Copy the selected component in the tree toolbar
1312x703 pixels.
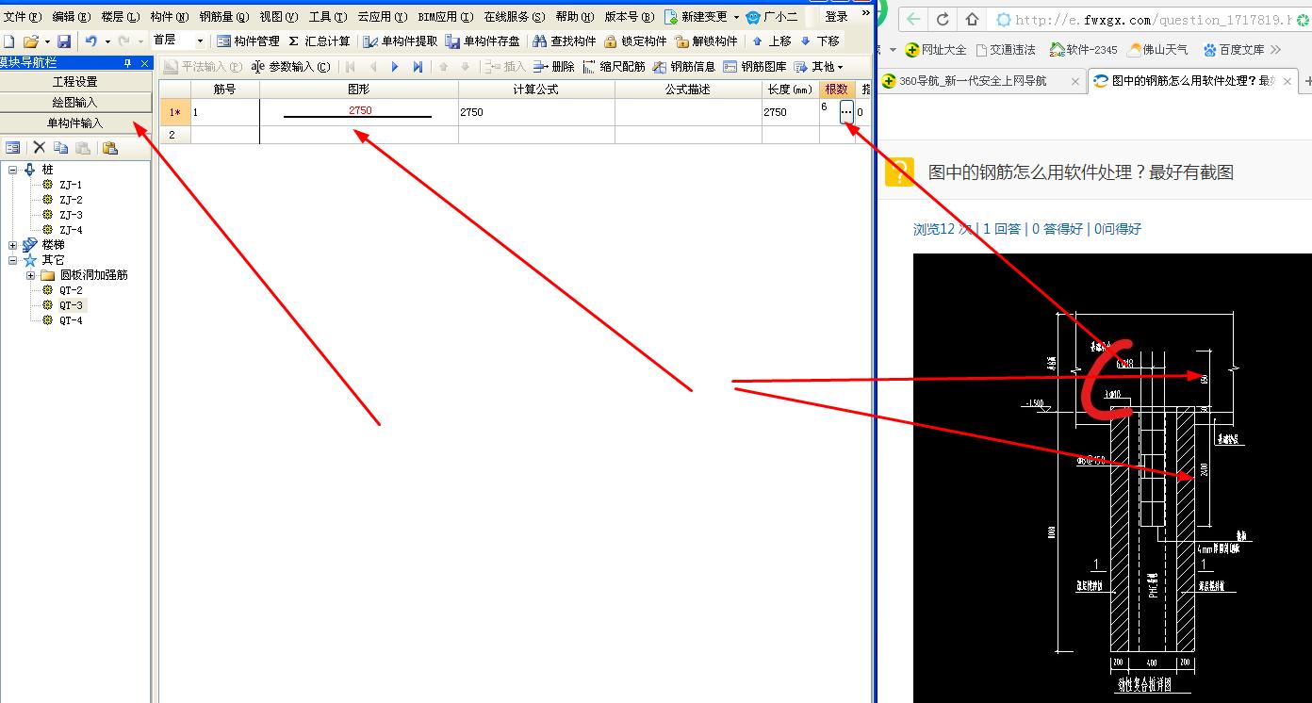(61, 148)
